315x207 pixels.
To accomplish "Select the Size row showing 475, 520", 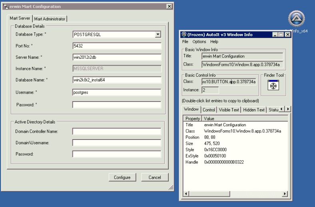I will 235,143.
